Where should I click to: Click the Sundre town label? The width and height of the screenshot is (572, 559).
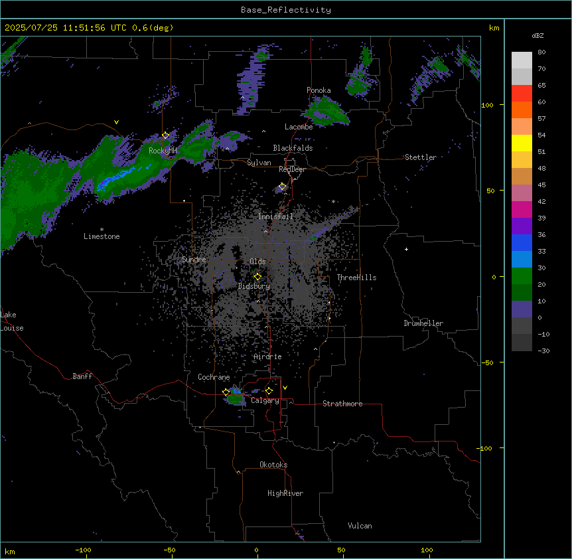pyautogui.click(x=194, y=260)
